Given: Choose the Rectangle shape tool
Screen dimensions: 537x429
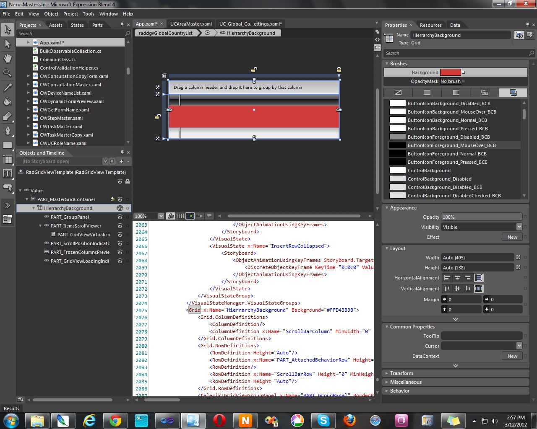Looking at the screenshot, I should point(8,145).
